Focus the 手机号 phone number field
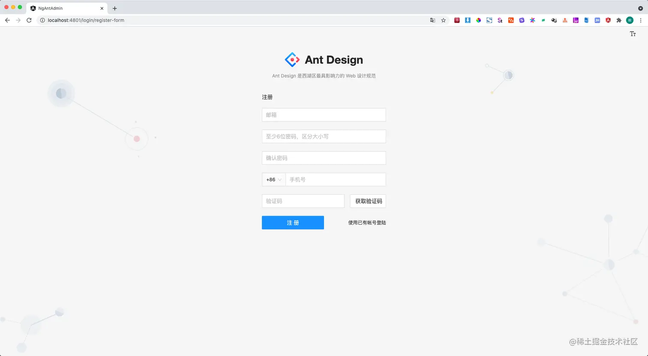Viewport: 648px width, 356px height. click(336, 180)
